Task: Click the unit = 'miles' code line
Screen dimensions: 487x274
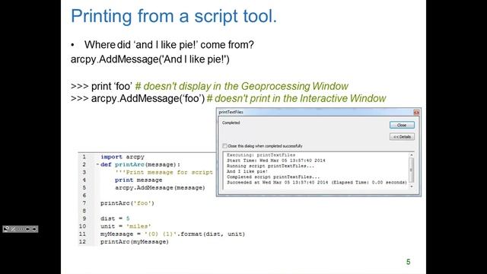Action: pyautogui.click(x=126, y=226)
